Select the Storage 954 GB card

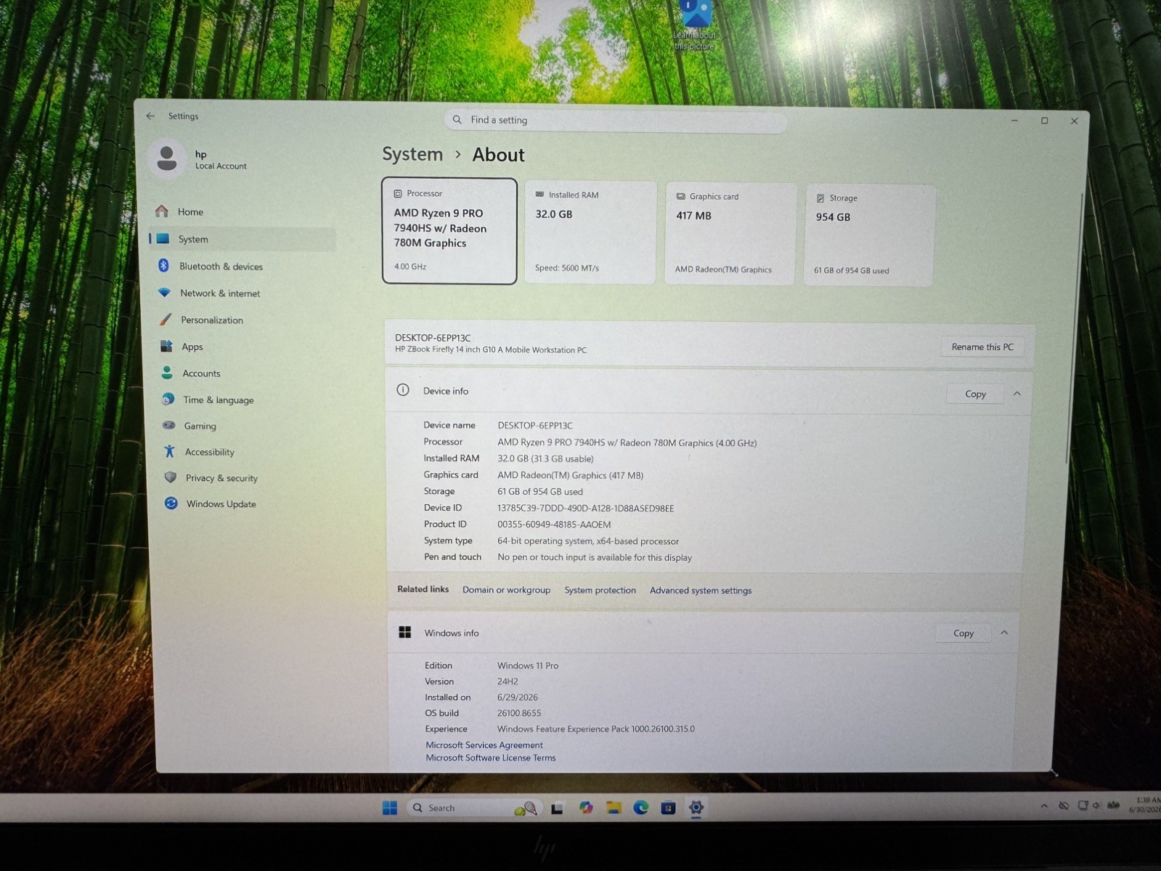(869, 235)
